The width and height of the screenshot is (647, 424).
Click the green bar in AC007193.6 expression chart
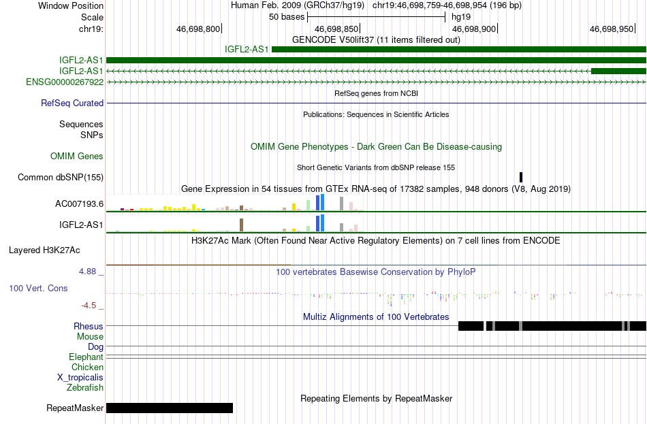tap(309, 205)
